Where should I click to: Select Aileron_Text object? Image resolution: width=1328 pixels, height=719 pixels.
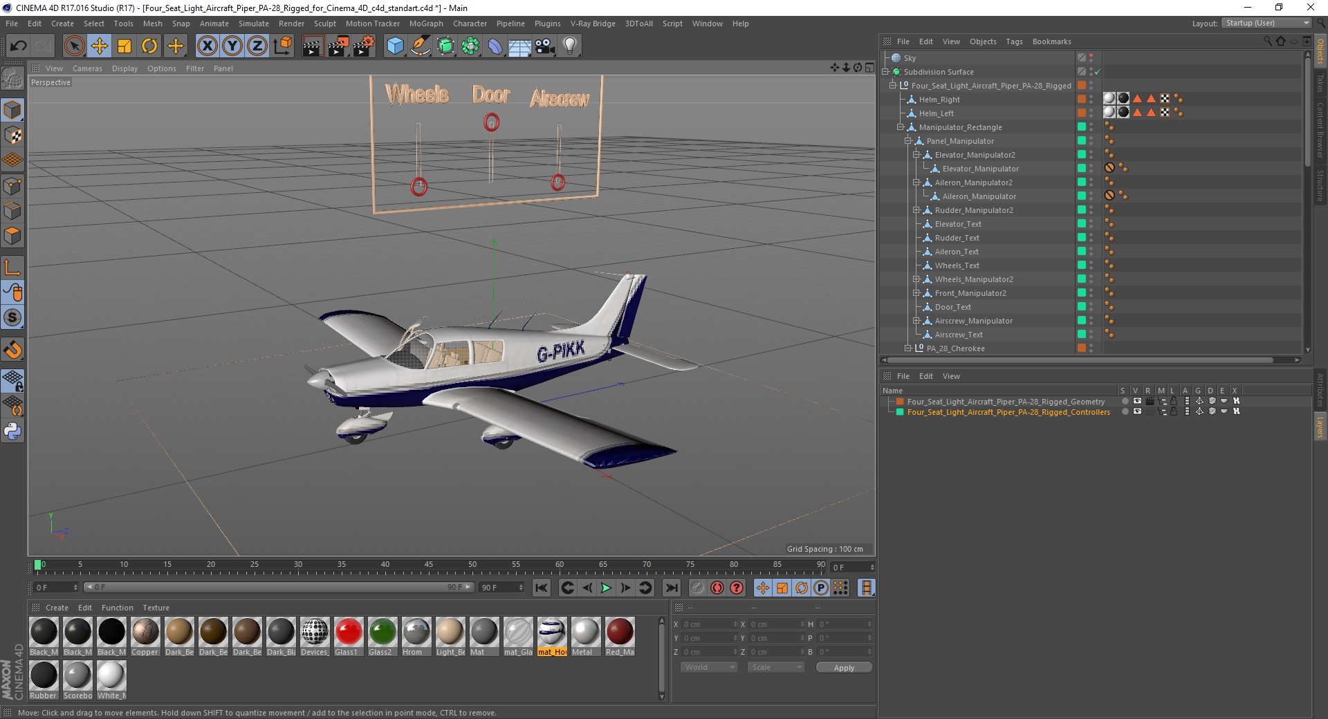[957, 252]
